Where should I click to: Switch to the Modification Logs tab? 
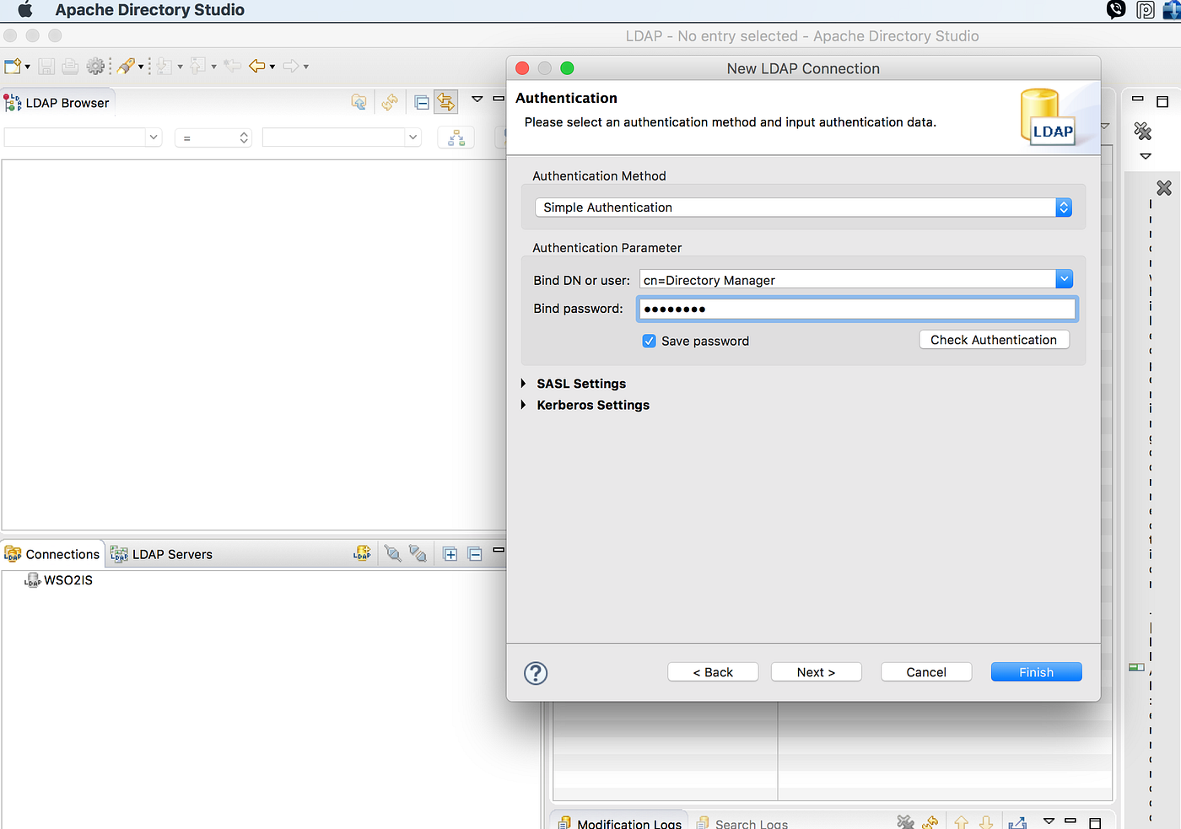tap(620, 823)
